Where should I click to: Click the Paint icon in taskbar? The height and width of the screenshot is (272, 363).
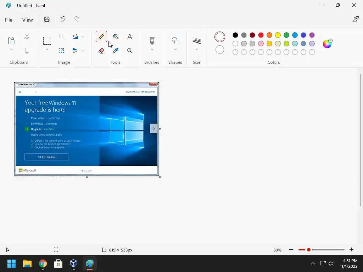pos(90,263)
